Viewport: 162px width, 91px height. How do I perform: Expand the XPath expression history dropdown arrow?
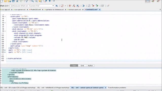(53, 6)
